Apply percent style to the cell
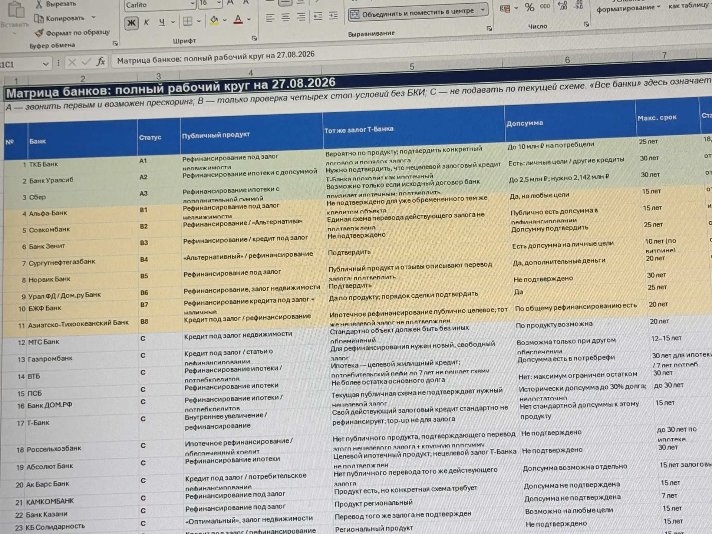 (x=530, y=7)
